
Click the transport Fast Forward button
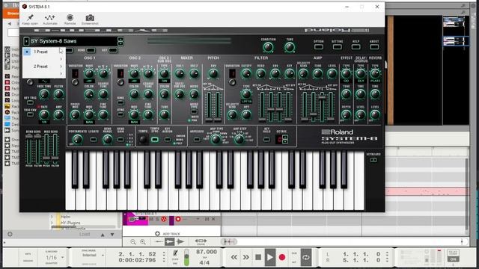click(245, 257)
